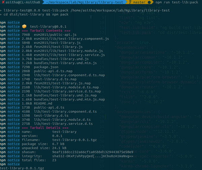This screenshot has height=170, width=202.
Task: Click the package box emoji icon
Action: [24, 26]
